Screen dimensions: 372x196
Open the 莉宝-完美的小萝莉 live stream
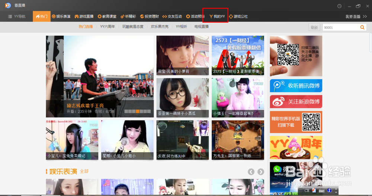[x=183, y=55]
